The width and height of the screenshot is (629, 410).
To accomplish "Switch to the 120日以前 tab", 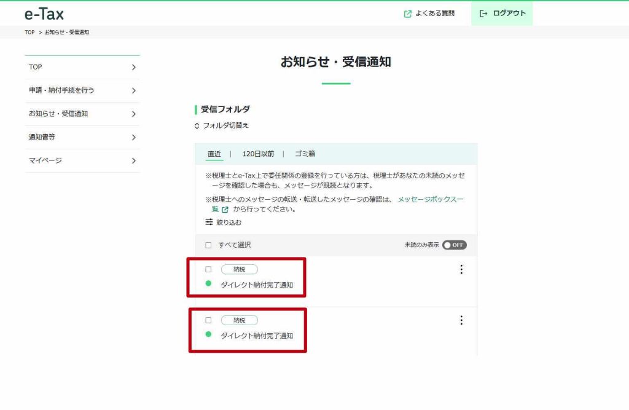I will [x=258, y=154].
